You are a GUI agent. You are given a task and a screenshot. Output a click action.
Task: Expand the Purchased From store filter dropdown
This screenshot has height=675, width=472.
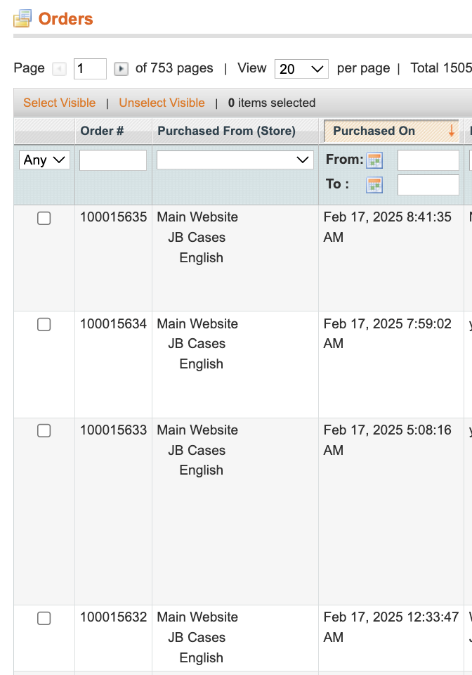click(x=235, y=160)
